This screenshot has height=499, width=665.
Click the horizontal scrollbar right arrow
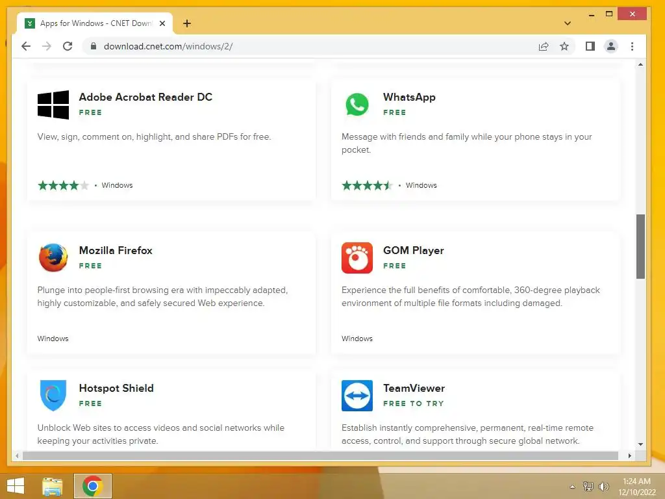click(630, 455)
